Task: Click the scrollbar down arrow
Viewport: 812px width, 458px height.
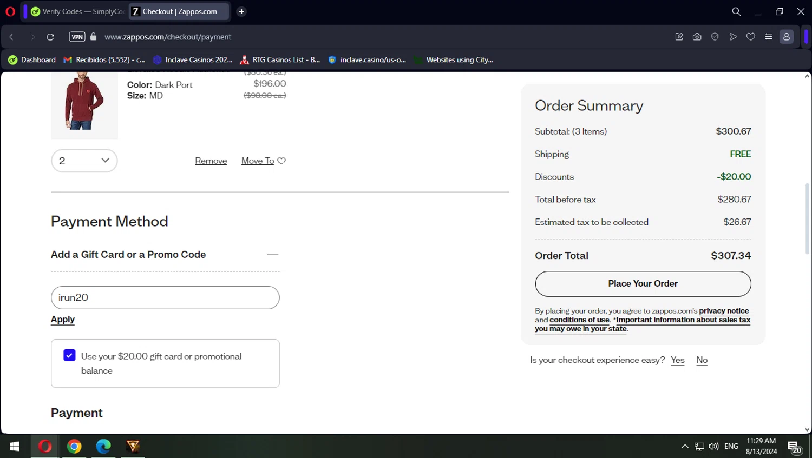Action: 807,430
